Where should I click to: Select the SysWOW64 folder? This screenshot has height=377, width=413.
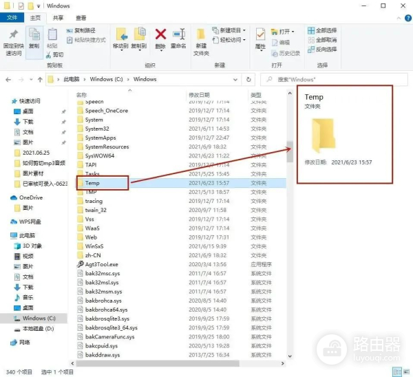tap(100, 156)
